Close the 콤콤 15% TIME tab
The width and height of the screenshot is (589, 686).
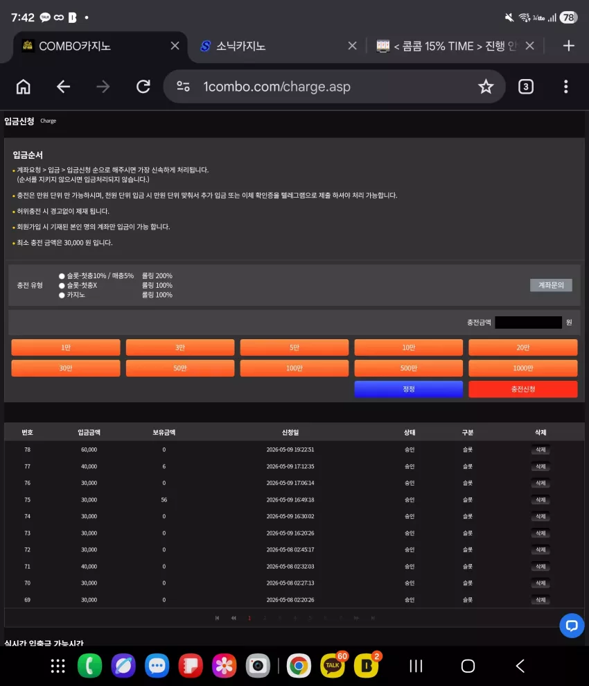point(529,46)
